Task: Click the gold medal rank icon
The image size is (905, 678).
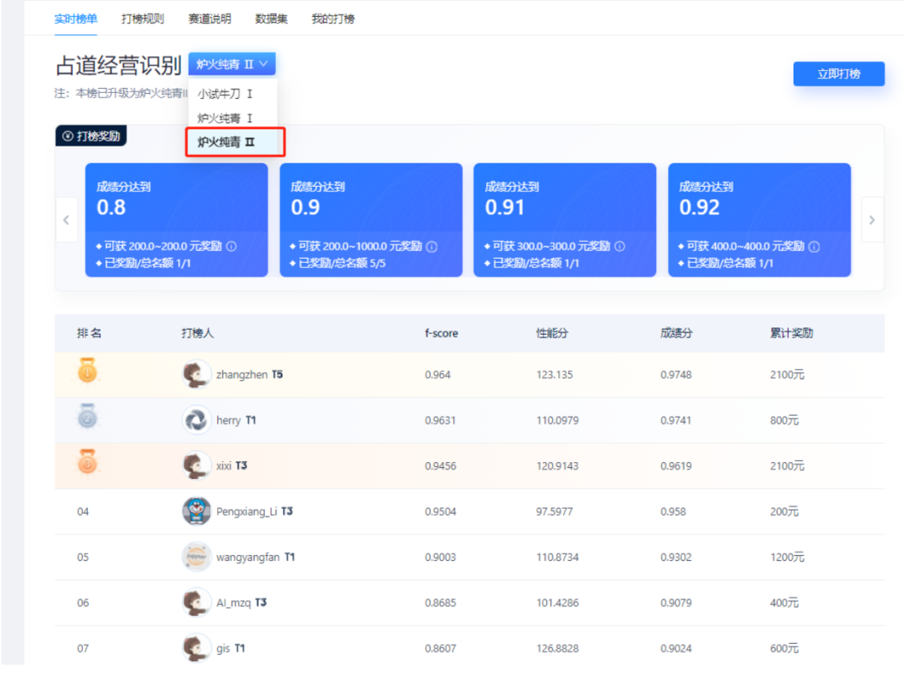Action: [87, 371]
